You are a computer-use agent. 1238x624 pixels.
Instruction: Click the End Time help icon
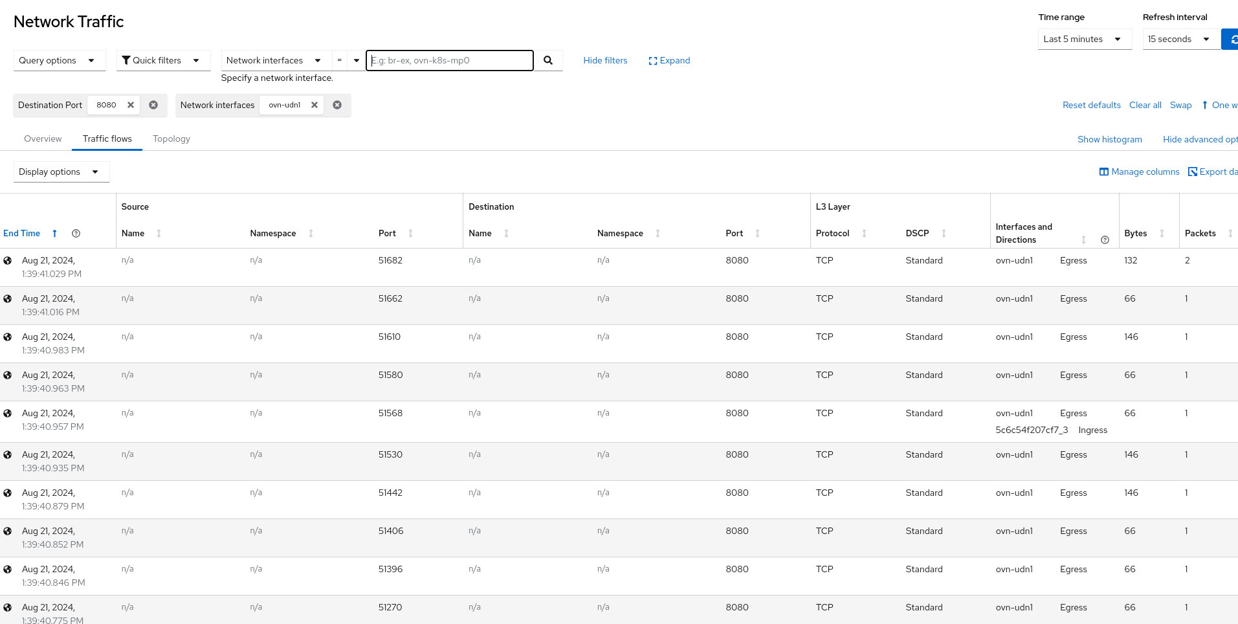click(x=76, y=234)
